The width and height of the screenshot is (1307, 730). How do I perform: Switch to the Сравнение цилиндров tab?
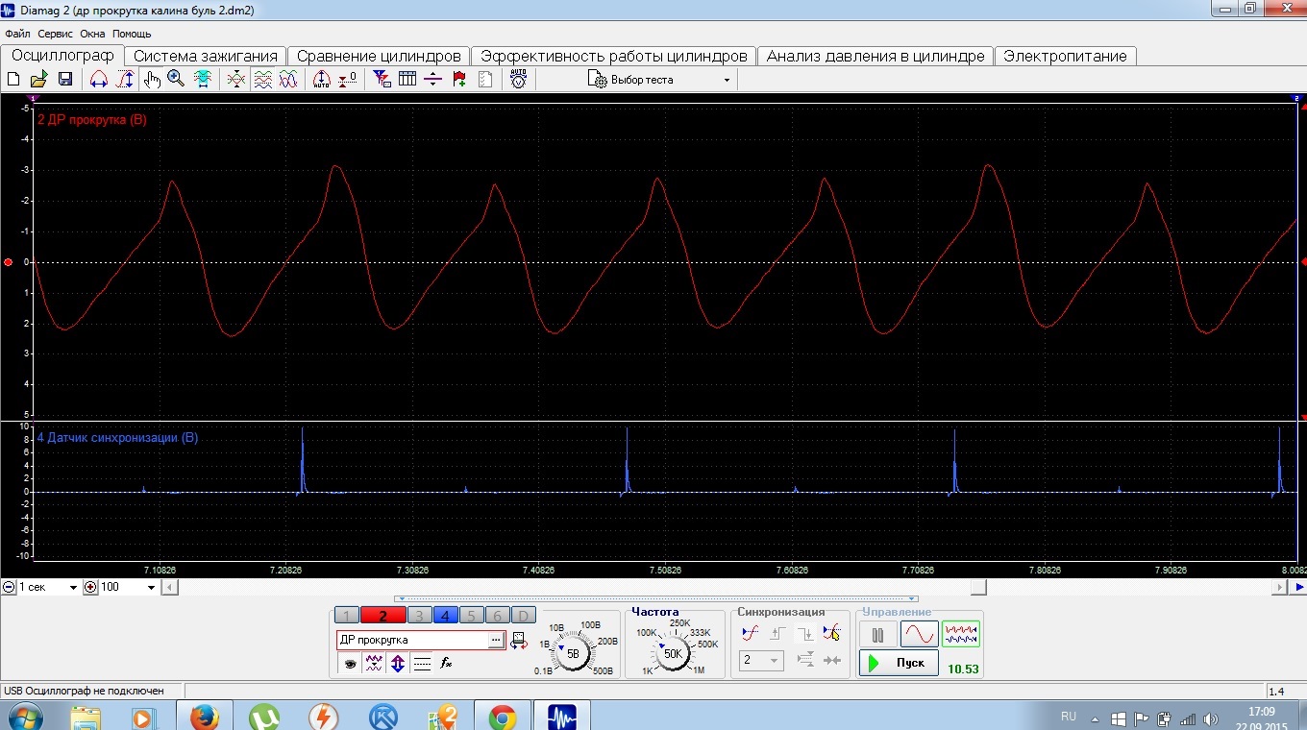pos(380,56)
